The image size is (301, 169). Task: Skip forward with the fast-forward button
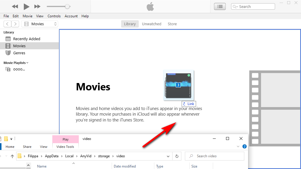(x=37, y=6)
